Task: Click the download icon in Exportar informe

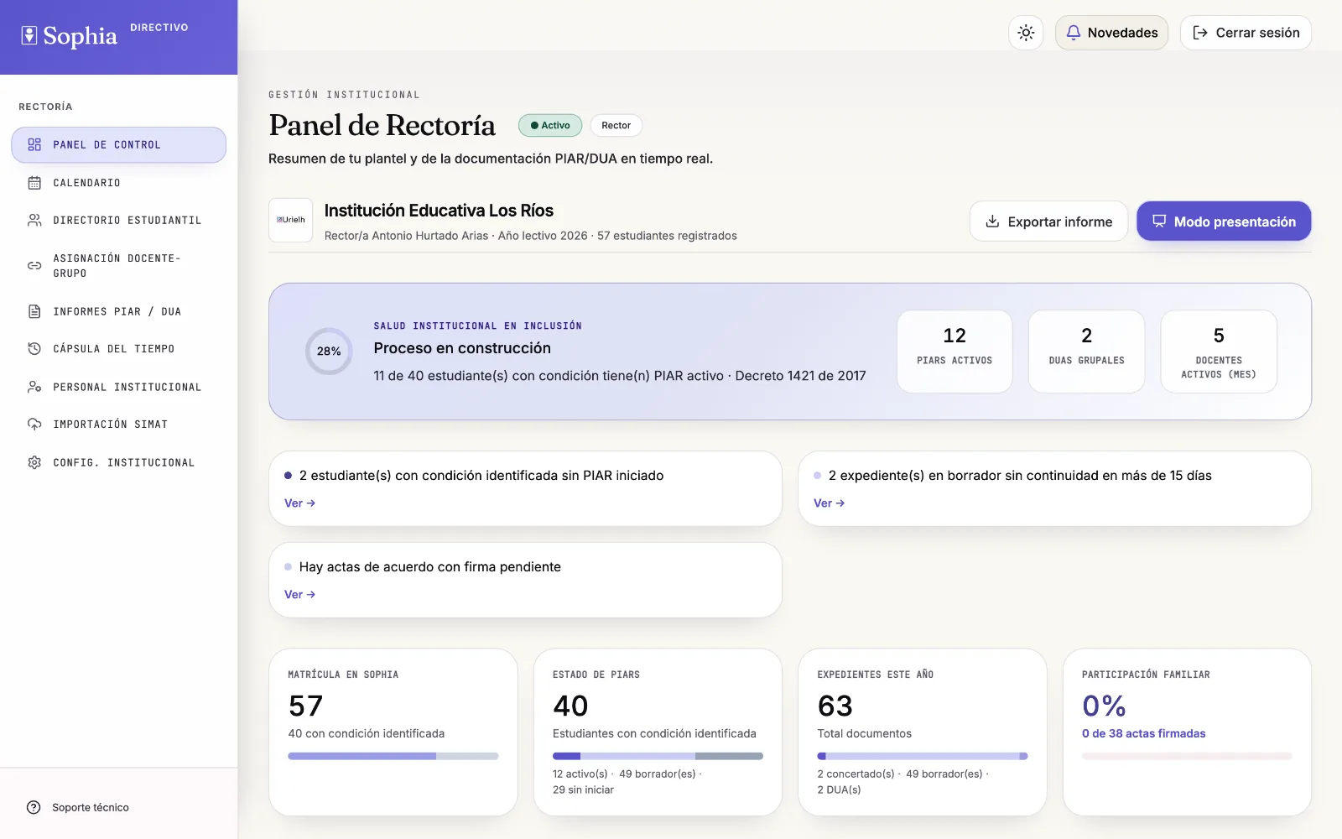Action: 992,221
